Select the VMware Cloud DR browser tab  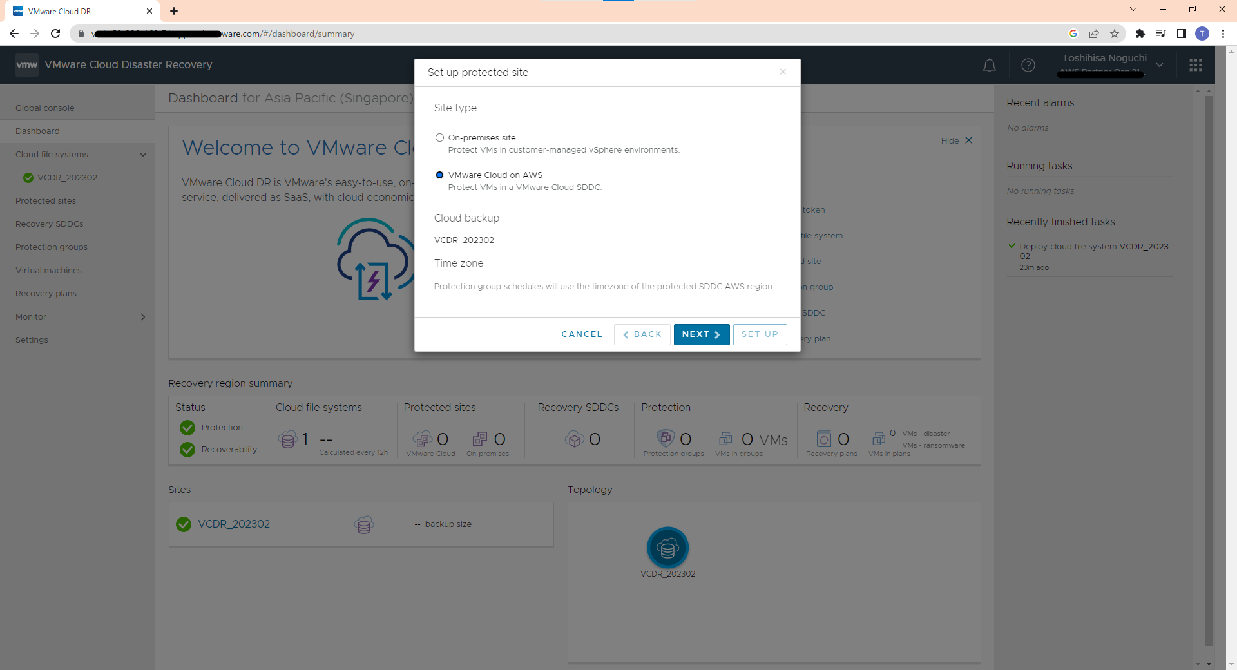[x=82, y=11]
